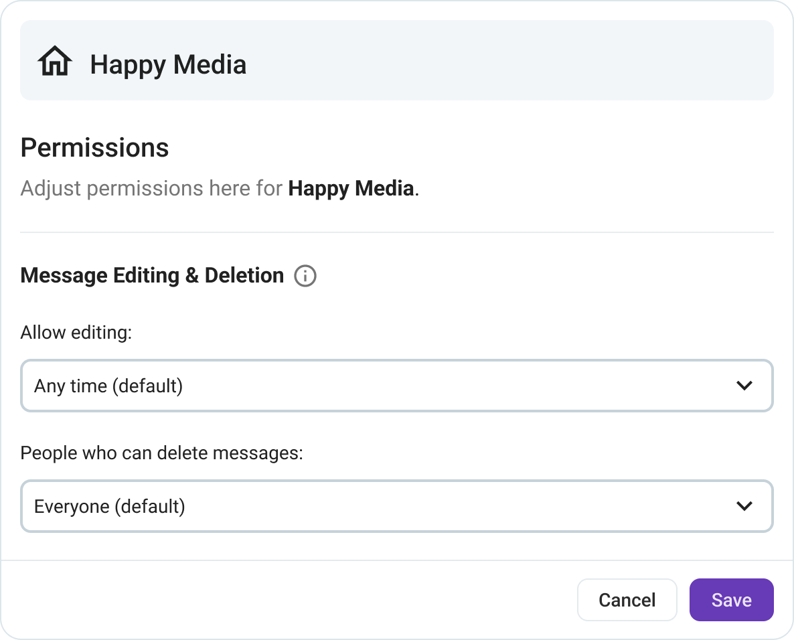Click the chevron on the Allow editing dropdown
794x640 pixels.
point(744,386)
